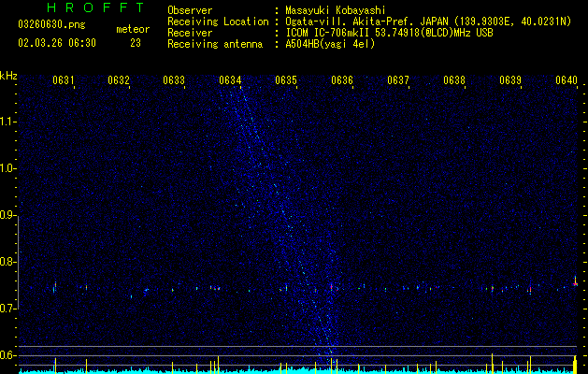The width and height of the screenshot is (588, 374).
Task: Click the 0.6 kHz frequency label
Action: pyautogui.click(x=8, y=355)
